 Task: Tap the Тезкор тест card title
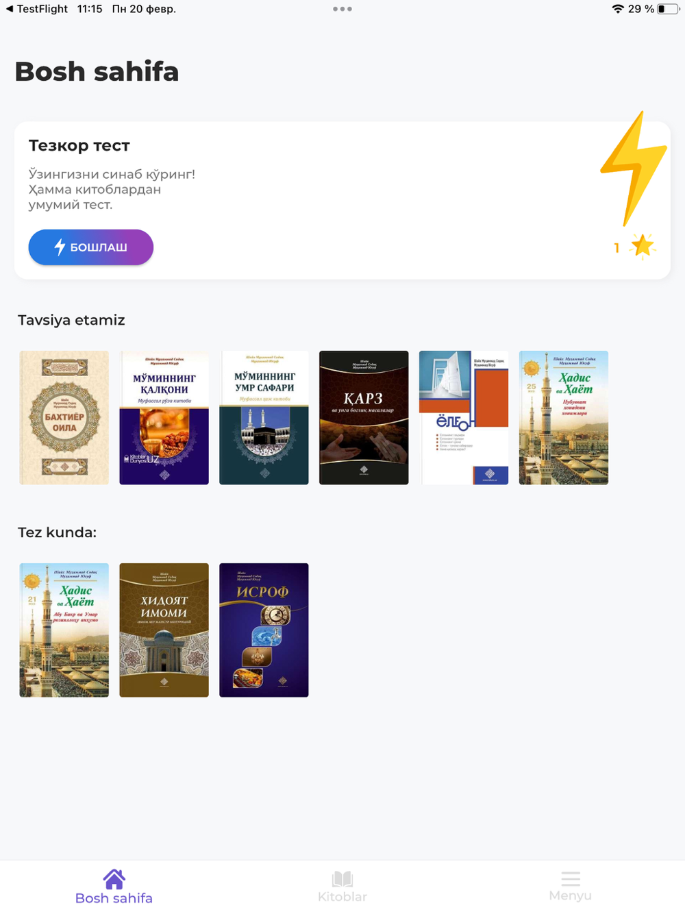(79, 145)
